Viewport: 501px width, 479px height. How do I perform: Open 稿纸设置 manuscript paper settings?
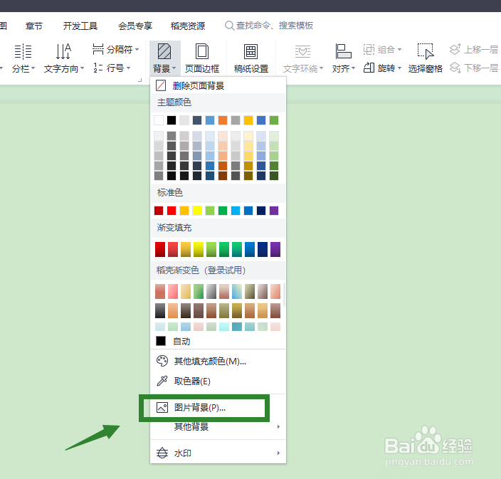250,58
